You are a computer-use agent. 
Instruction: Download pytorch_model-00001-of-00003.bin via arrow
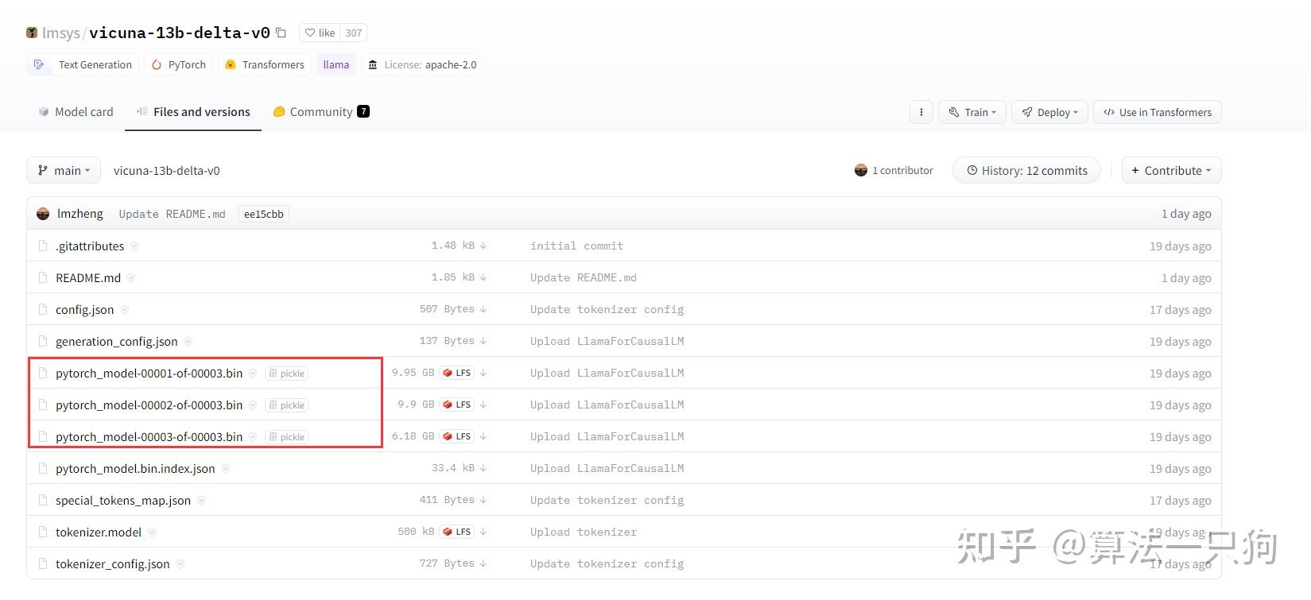click(483, 373)
